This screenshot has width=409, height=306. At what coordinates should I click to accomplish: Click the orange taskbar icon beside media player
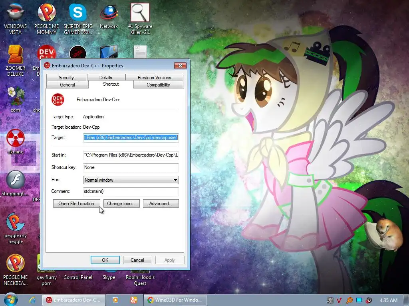point(134,300)
